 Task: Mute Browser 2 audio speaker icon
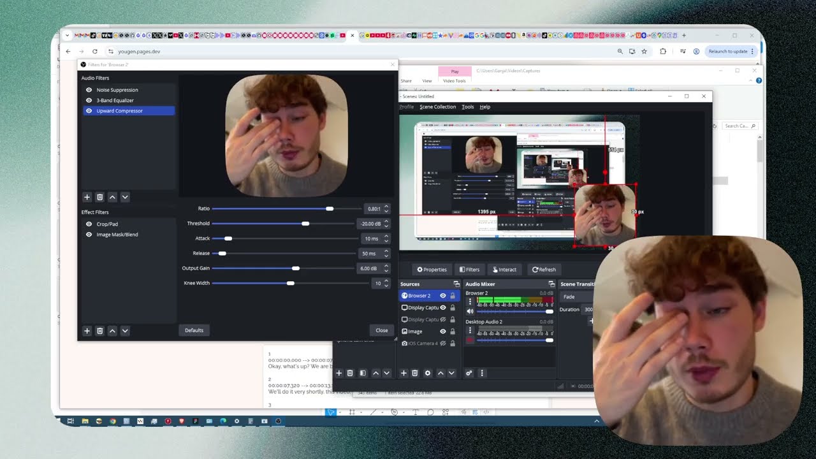coord(470,311)
